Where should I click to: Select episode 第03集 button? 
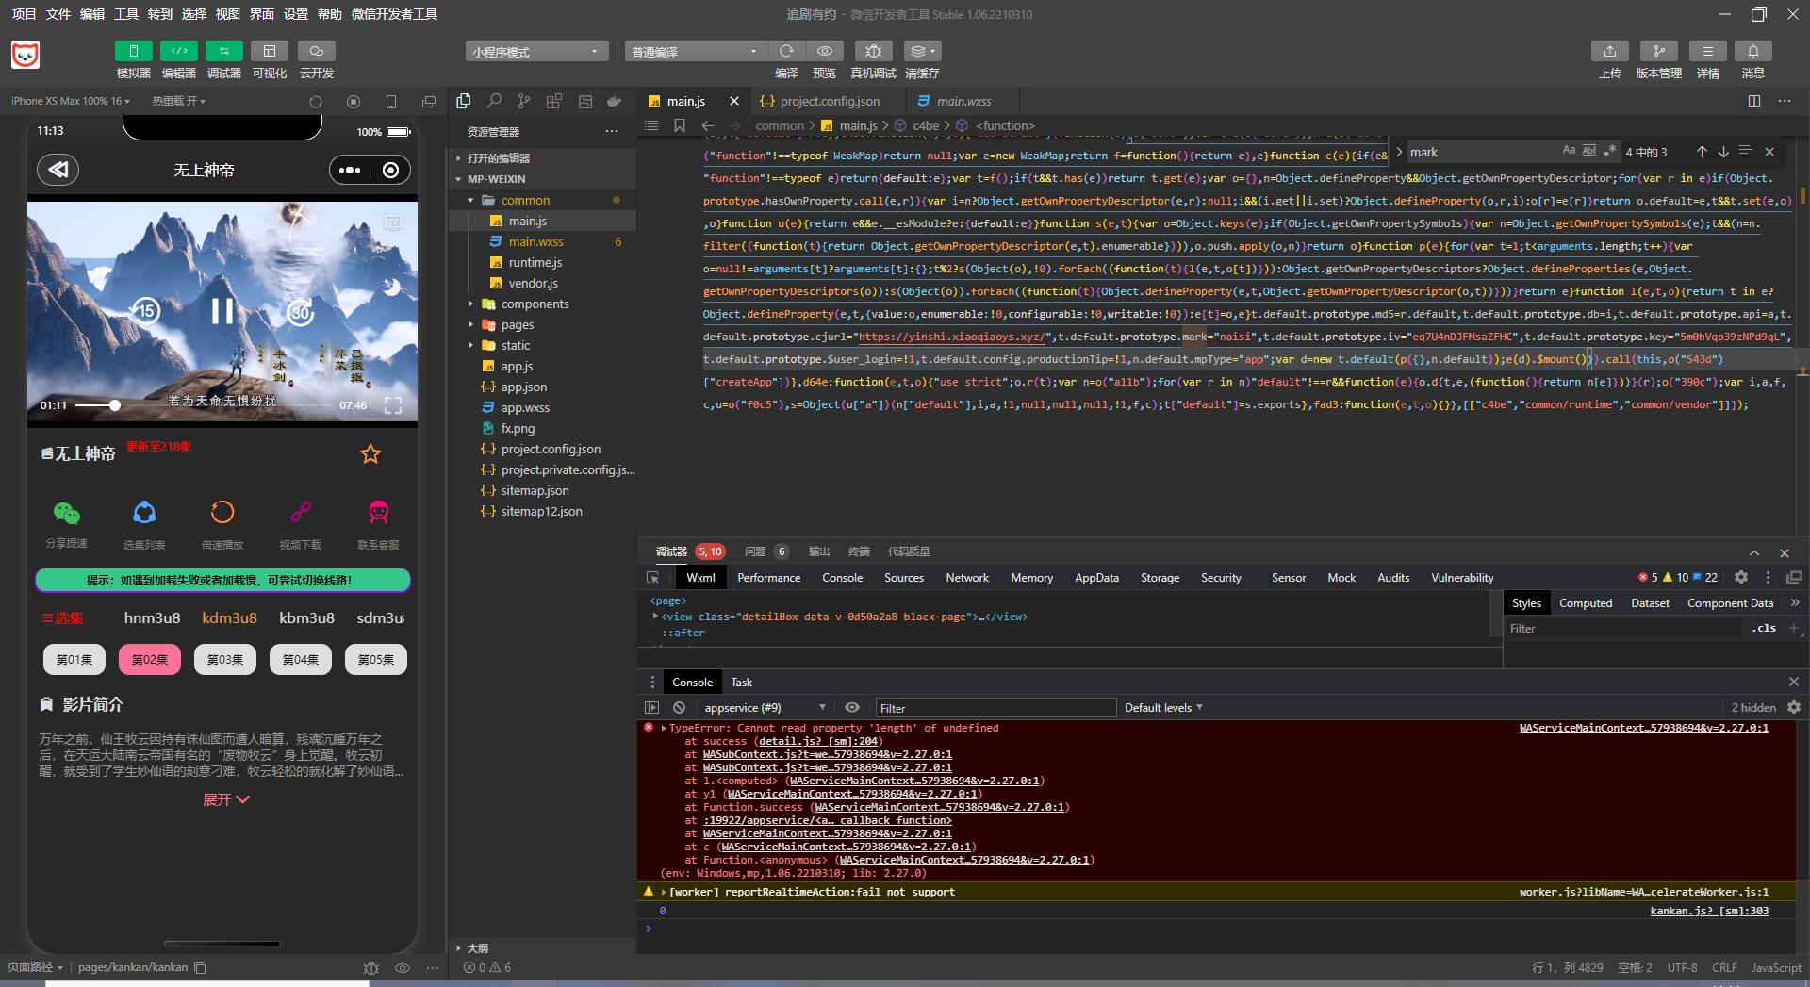(224, 660)
